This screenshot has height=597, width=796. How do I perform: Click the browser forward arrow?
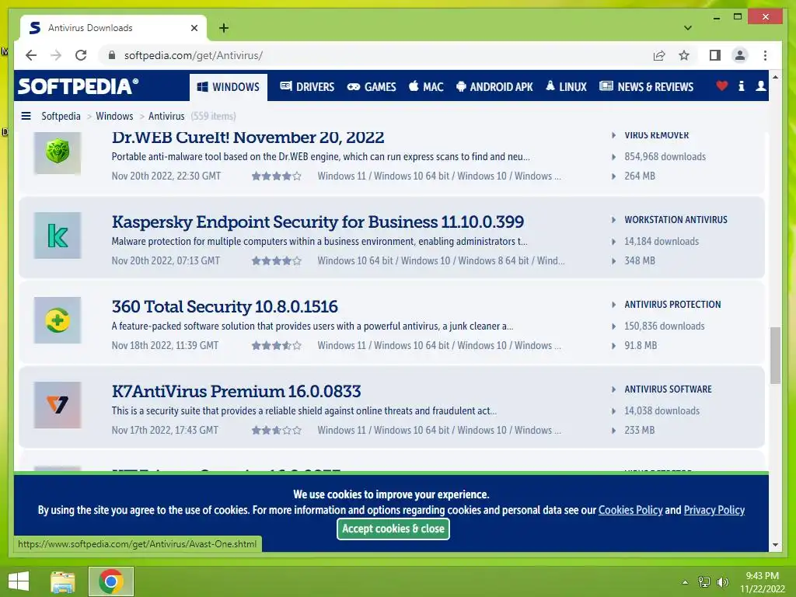coord(56,55)
